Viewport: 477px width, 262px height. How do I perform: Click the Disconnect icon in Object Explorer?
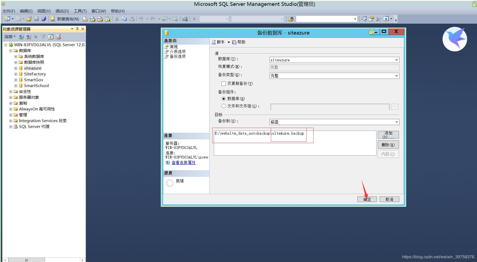click(x=28, y=37)
